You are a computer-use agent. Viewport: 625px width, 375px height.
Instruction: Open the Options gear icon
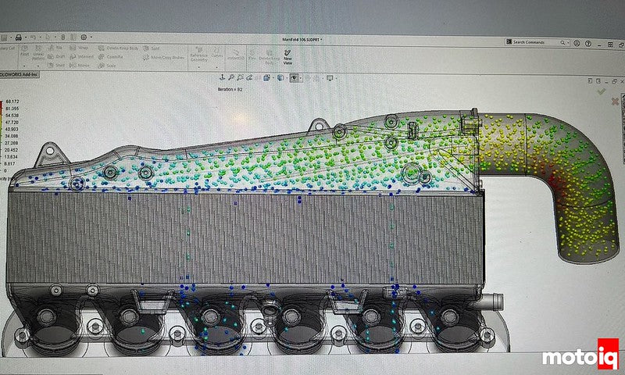(83, 37)
